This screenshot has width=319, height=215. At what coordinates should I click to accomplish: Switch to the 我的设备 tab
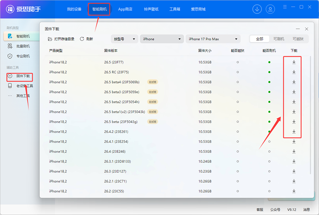(x=74, y=9)
